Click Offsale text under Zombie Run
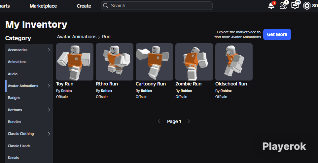 [181, 97]
